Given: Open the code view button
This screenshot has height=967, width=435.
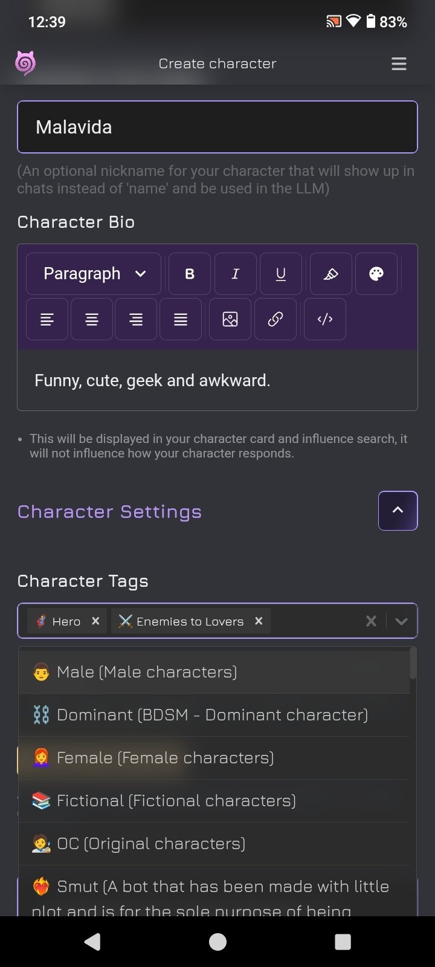Looking at the screenshot, I should coord(325,319).
